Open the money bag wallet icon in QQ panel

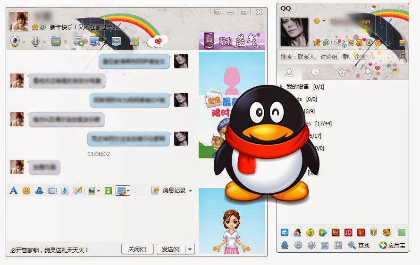(360, 42)
